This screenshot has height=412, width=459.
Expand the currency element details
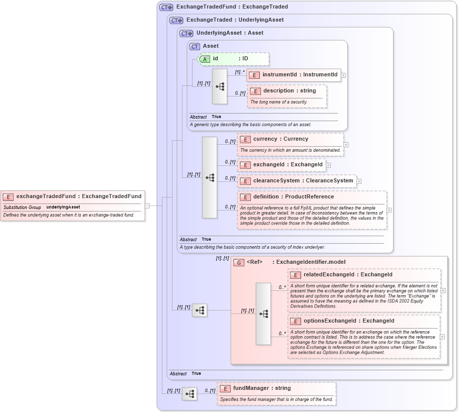[345, 145]
